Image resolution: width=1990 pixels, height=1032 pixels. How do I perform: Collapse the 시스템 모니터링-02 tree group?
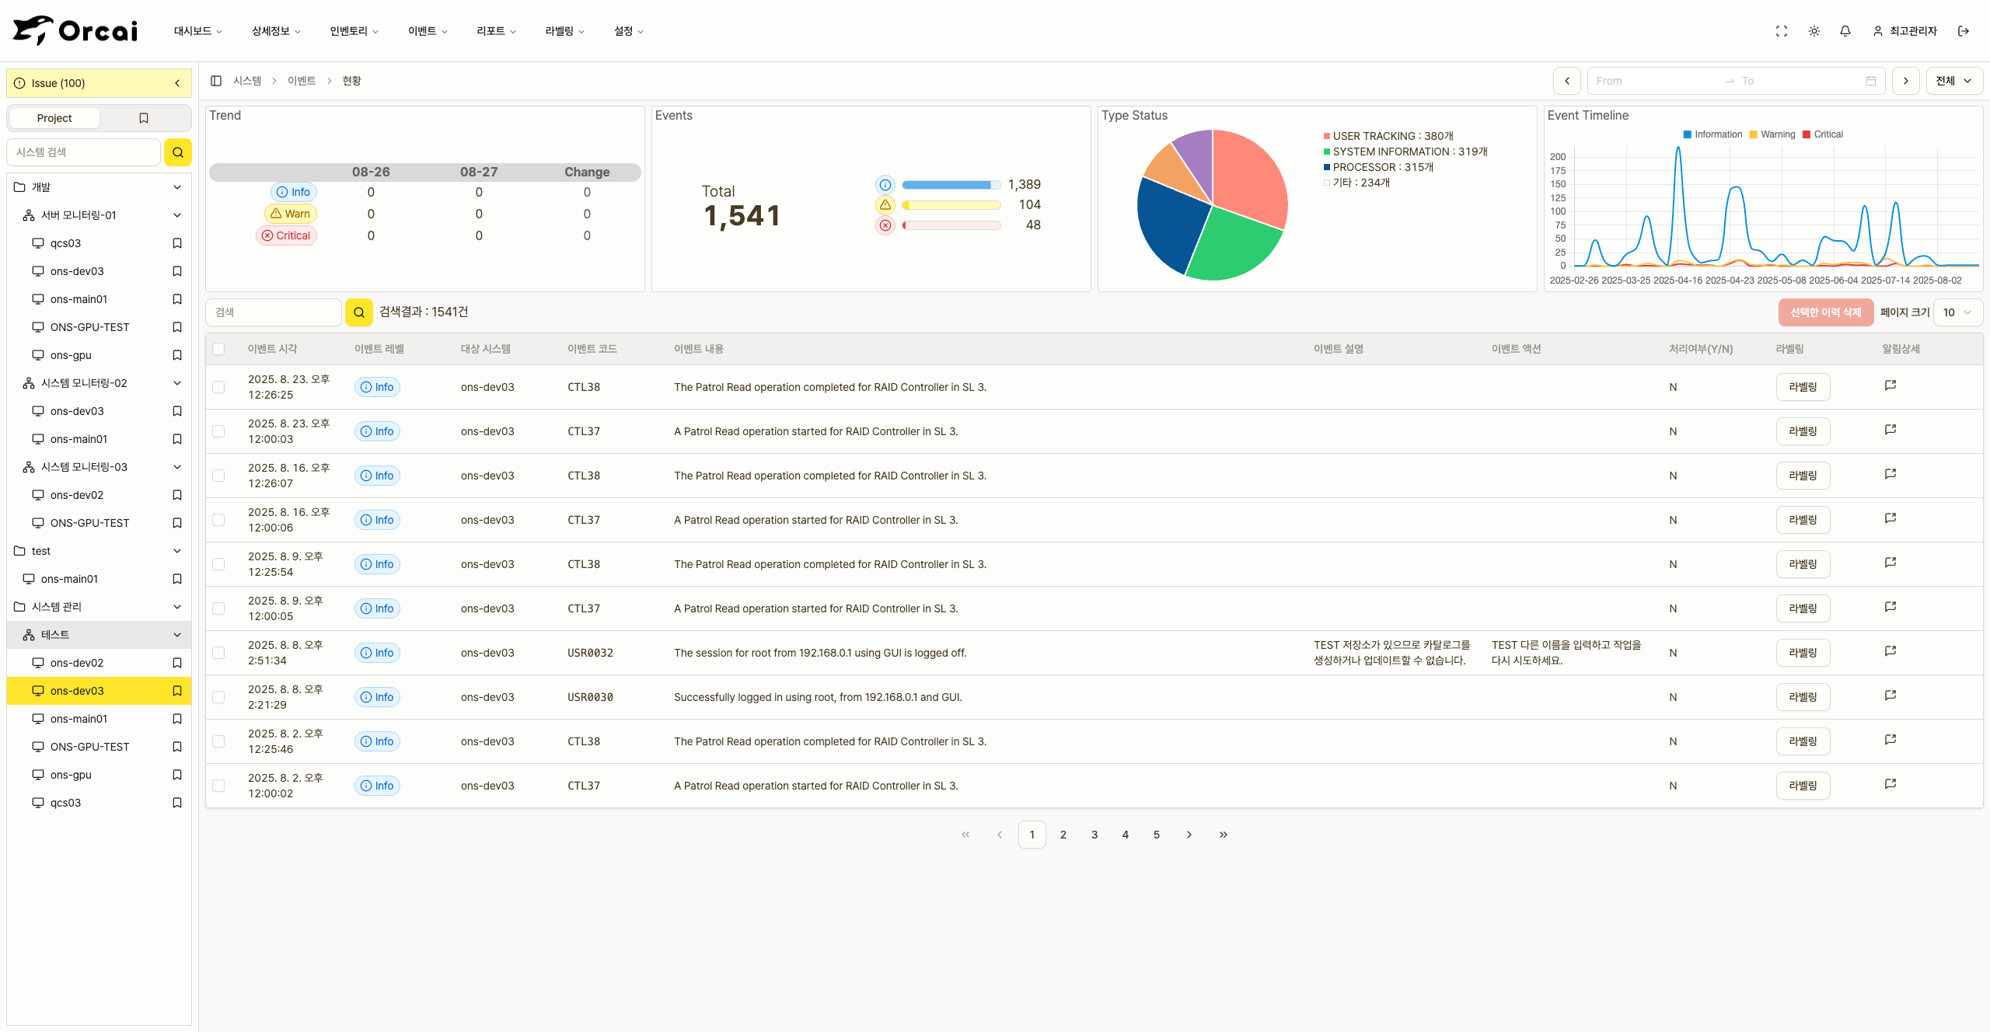point(177,383)
